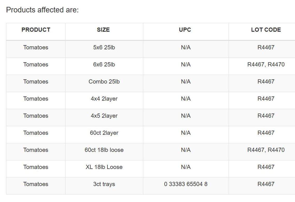Click the N/A UPC cell in the Combo 25lb row

(x=186, y=82)
